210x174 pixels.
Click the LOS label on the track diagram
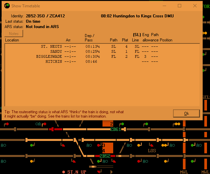pyautogui.click(x=152, y=151)
